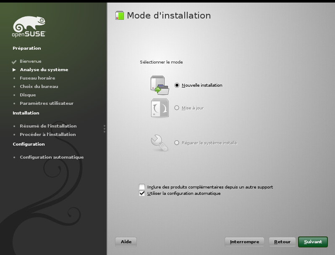Go back with Retour button
Viewport: 335px width, 255px height.
(282, 242)
